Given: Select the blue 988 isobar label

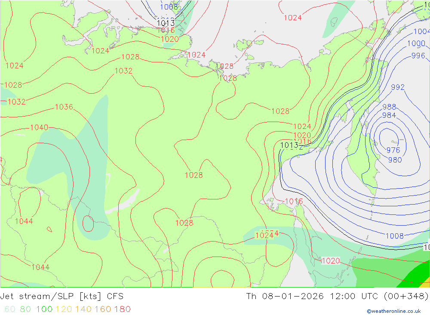Looking at the screenshot, I should click(x=389, y=107).
